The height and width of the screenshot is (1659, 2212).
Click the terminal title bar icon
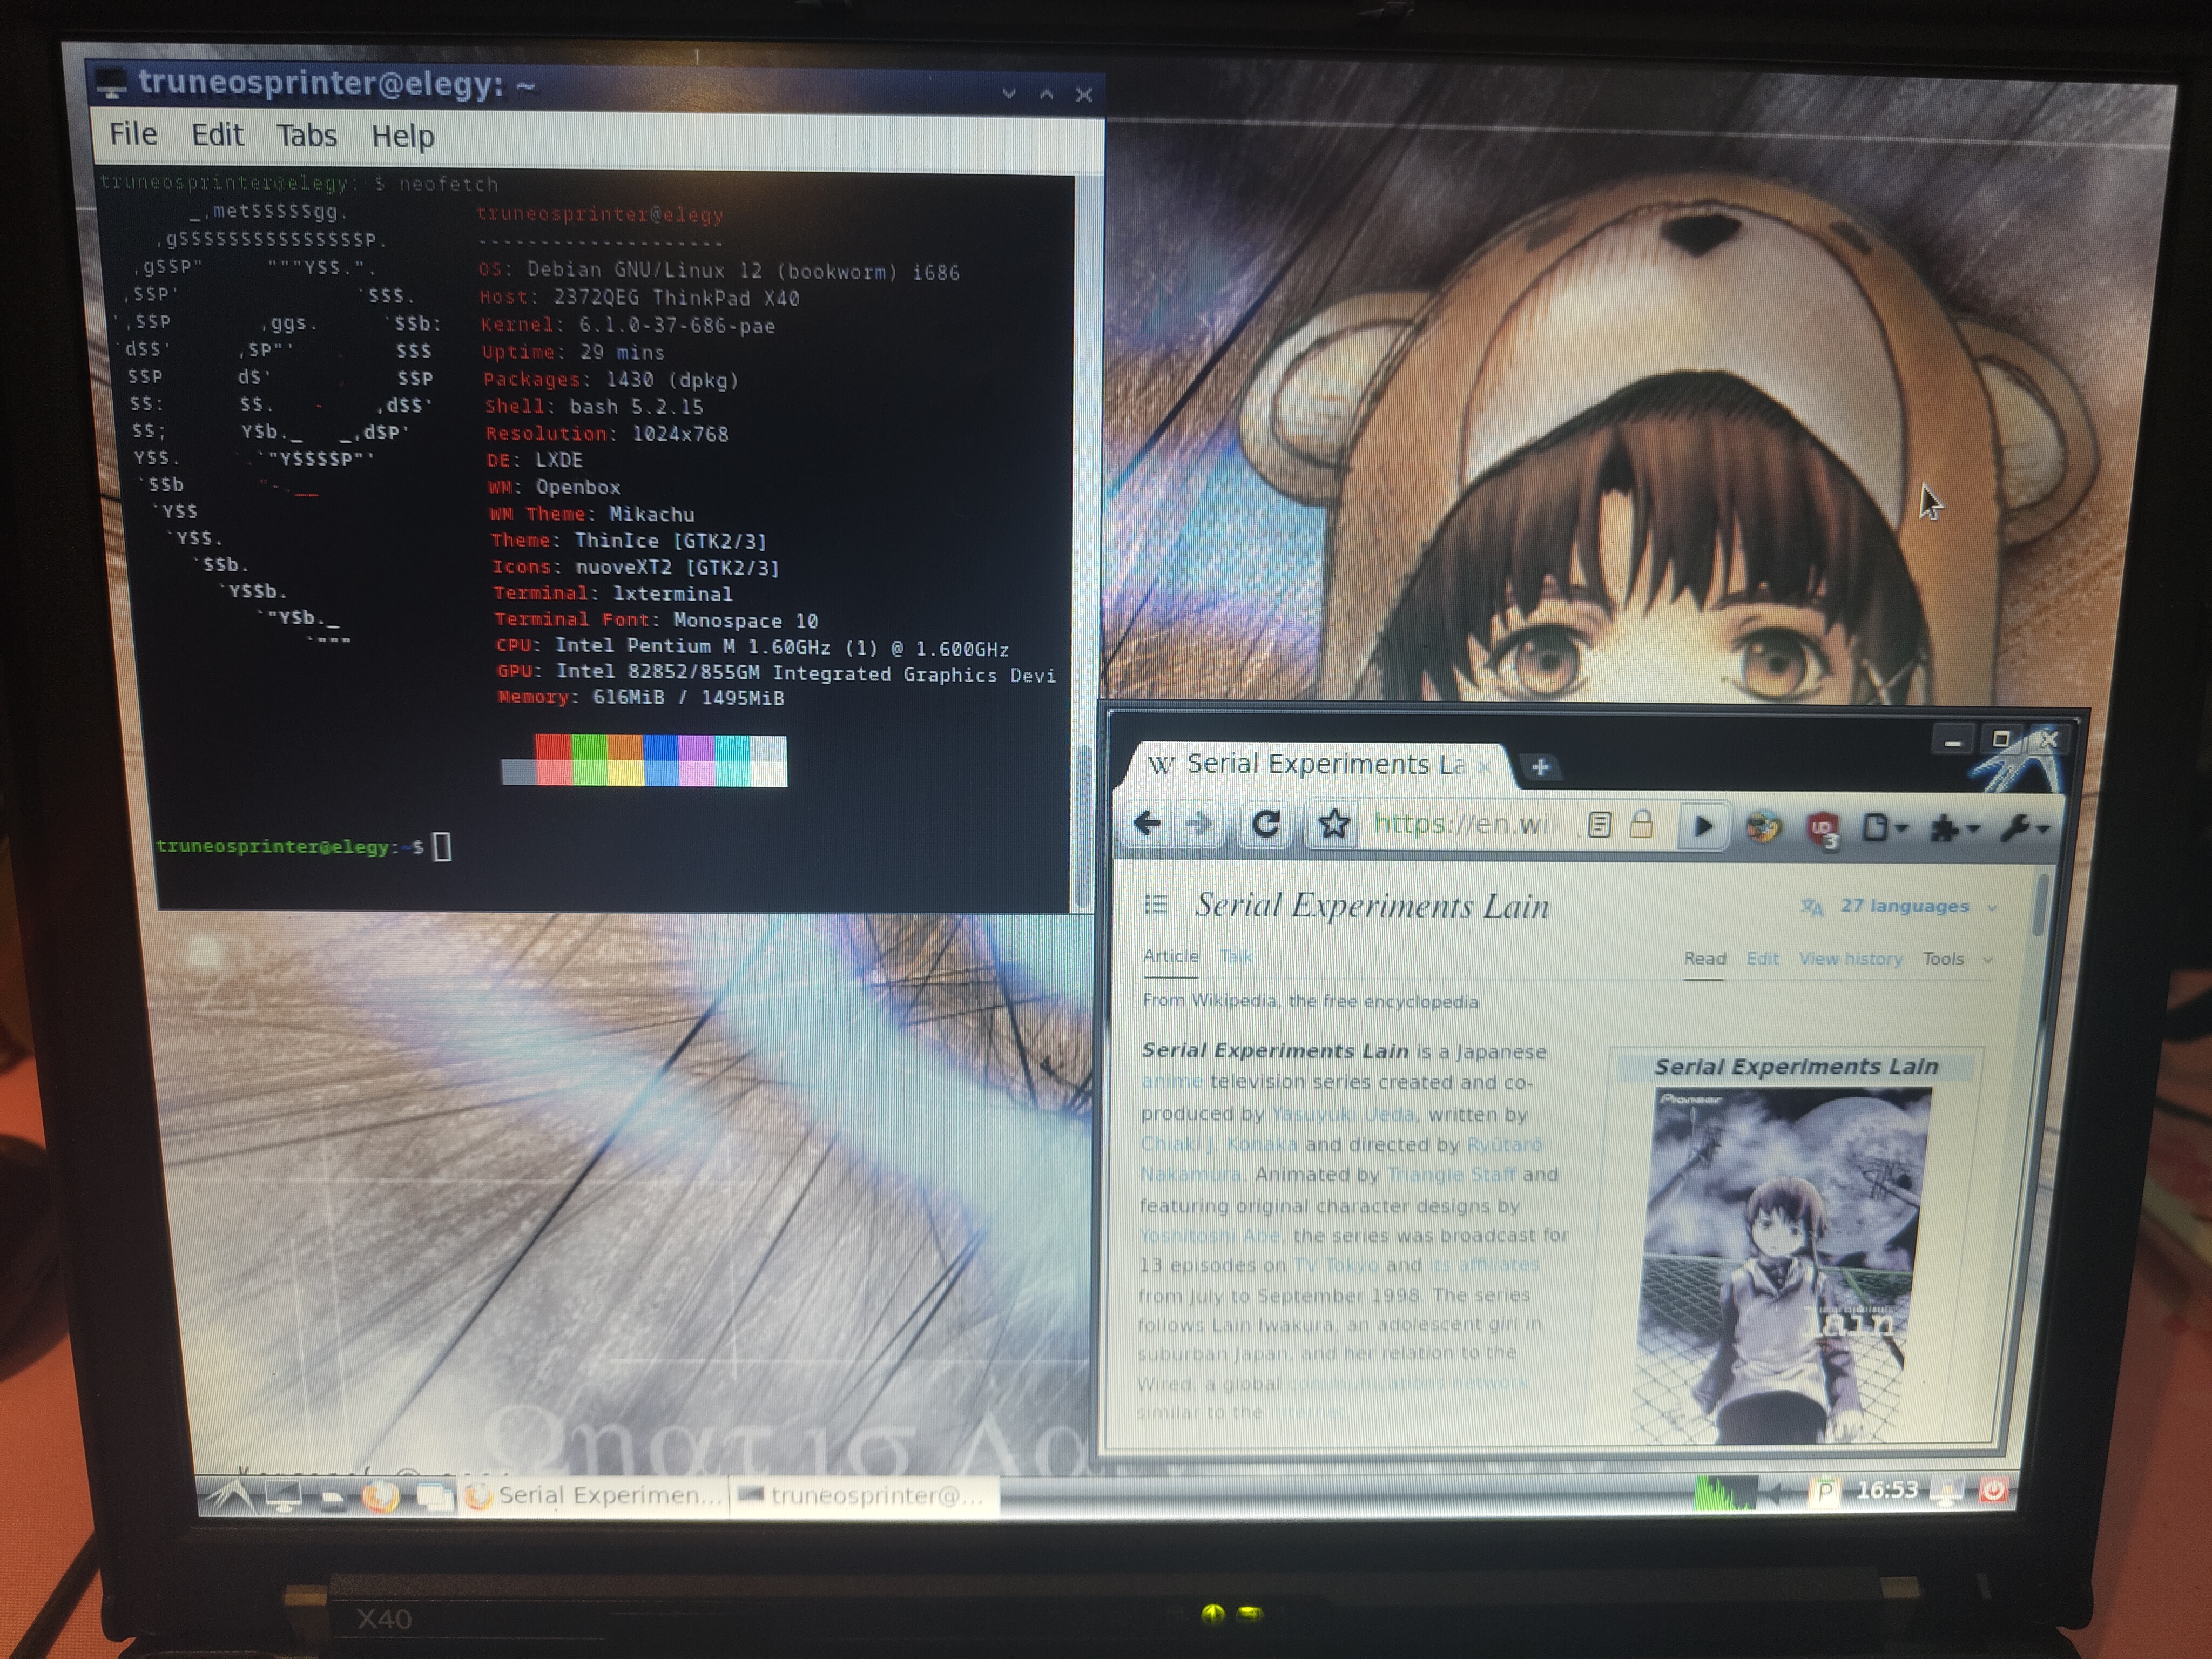click(111, 84)
